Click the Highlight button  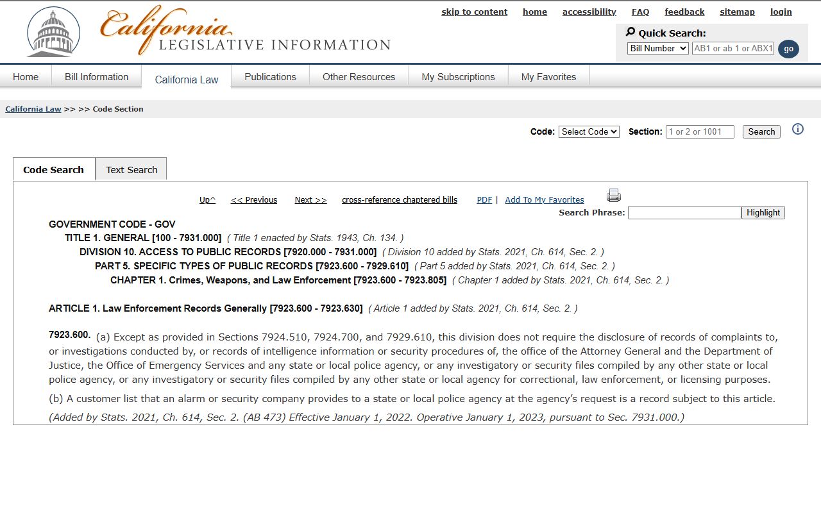click(763, 212)
